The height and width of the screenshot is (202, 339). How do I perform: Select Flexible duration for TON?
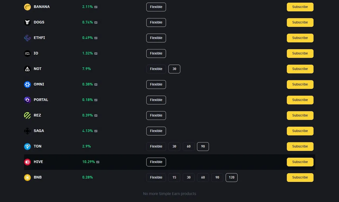[x=156, y=146]
